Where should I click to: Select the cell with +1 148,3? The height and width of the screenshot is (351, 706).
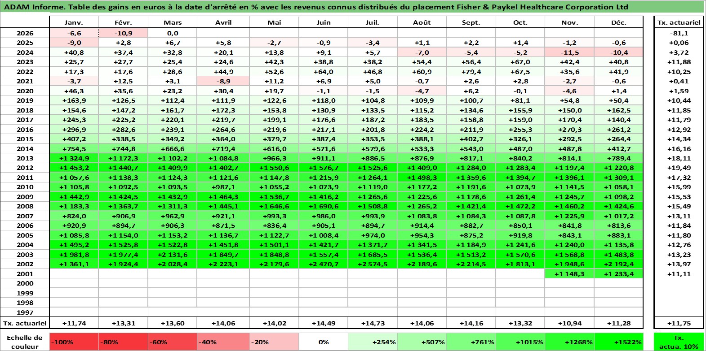coord(569,274)
